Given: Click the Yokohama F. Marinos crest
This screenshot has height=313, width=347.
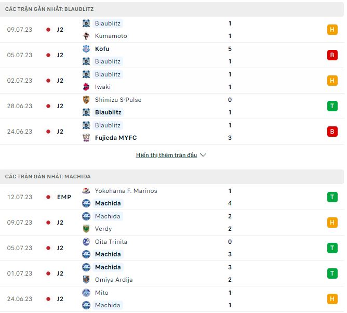Looking at the screenshot, I should coord(86,191).
